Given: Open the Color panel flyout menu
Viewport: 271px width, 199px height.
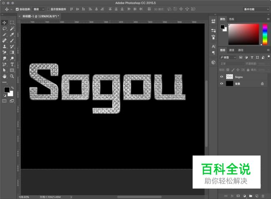Looking at the screenshot, I should [x=268, y=19].
